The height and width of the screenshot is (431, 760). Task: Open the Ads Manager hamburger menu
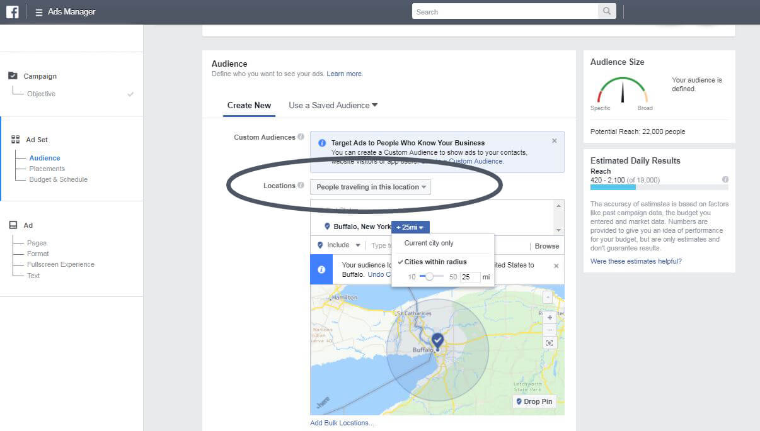(x=38, y=11)
